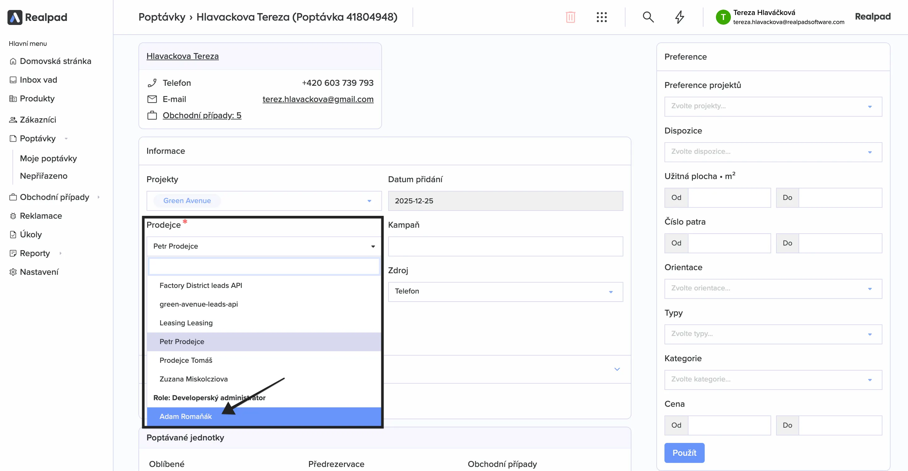
Task: Click the green user avatar
Action: [722, 17]
